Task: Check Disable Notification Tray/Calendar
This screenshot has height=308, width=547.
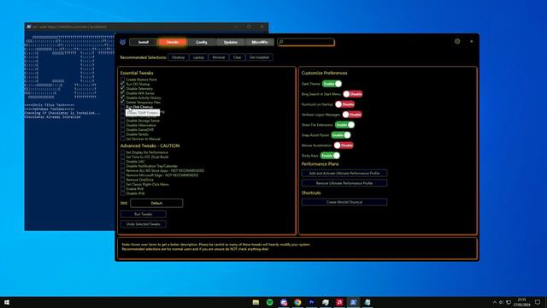Action: pos(122,166)
